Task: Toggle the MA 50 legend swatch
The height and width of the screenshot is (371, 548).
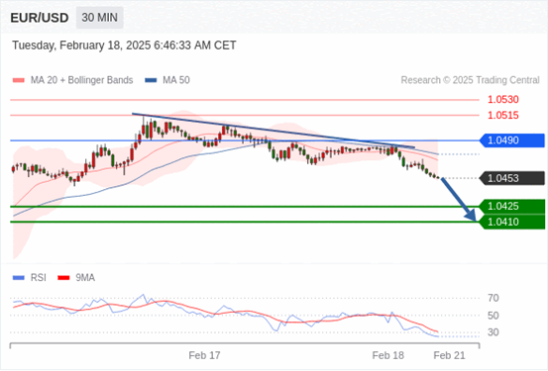Action: 151,80
